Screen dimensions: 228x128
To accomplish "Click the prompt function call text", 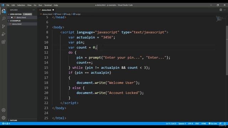I will click(95, 58).
